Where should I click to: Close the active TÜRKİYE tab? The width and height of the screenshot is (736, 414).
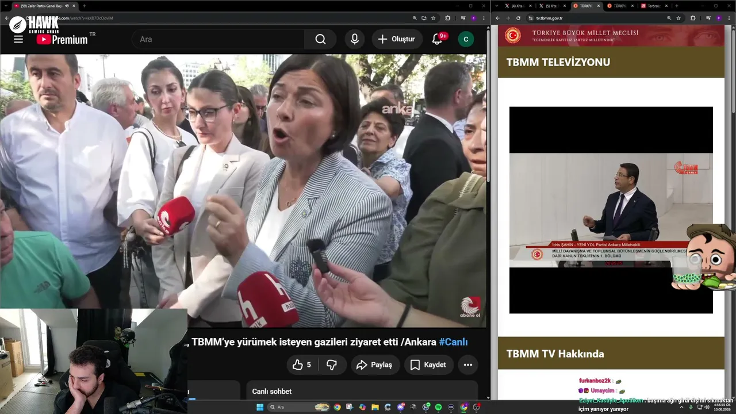tap(599, 6)
